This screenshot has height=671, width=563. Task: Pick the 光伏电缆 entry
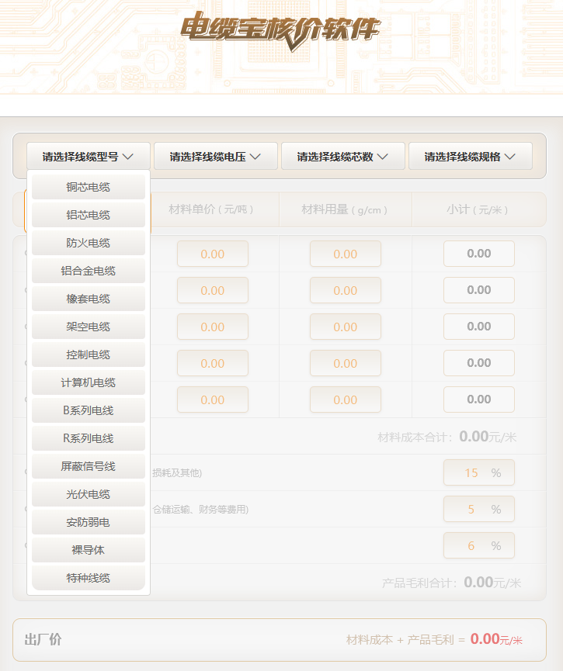coord(89,494)
